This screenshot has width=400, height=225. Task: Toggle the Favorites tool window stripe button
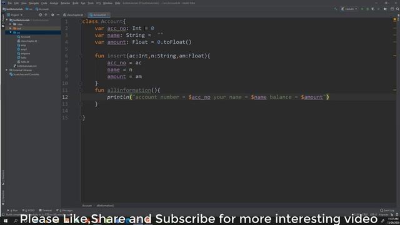(2, 197)
